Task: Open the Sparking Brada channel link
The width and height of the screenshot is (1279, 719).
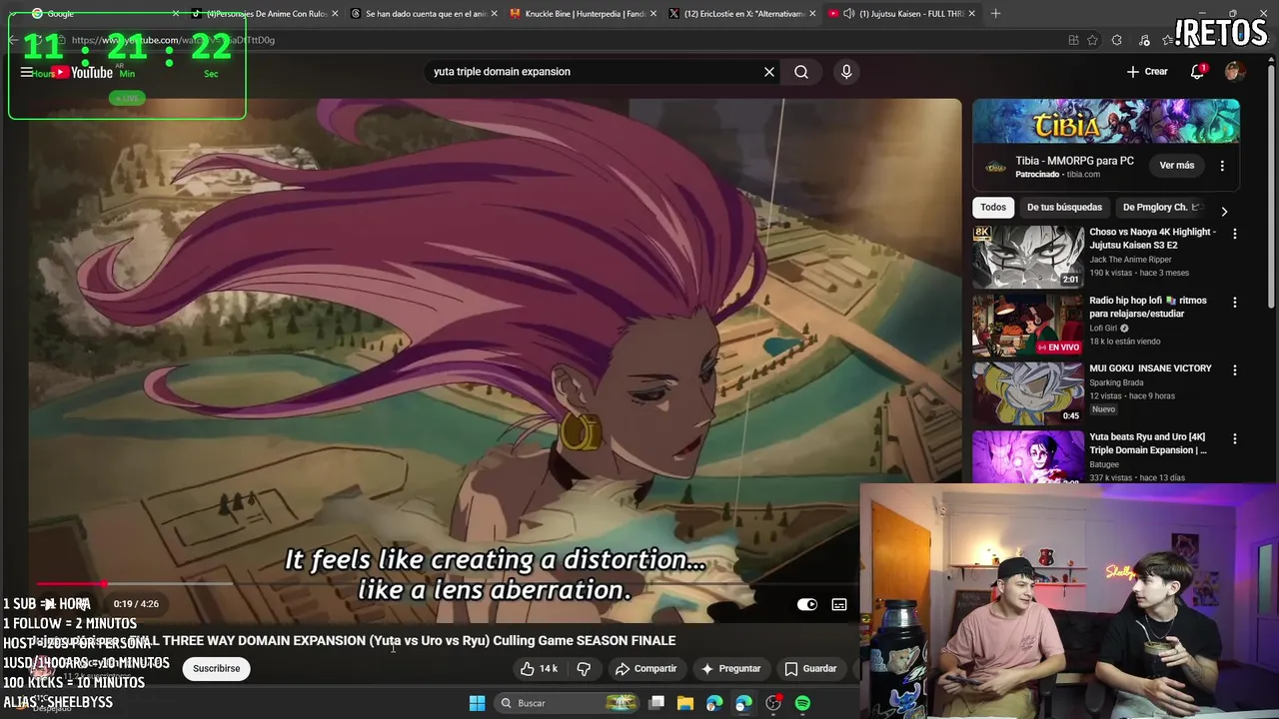Action: (x=1118, y=382)
